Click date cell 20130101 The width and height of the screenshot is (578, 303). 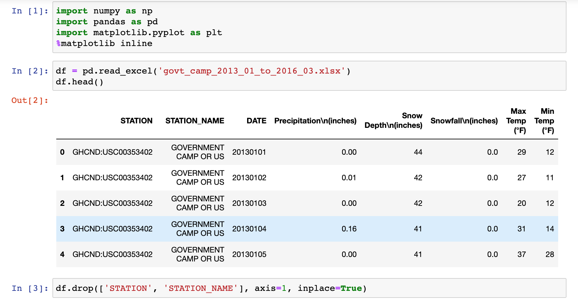pyautogui.click(x=249, y=152)
